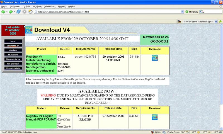
Task: Open the Αρχείο (File) menu
Action: pyautogui.click(x=4, y=6)
